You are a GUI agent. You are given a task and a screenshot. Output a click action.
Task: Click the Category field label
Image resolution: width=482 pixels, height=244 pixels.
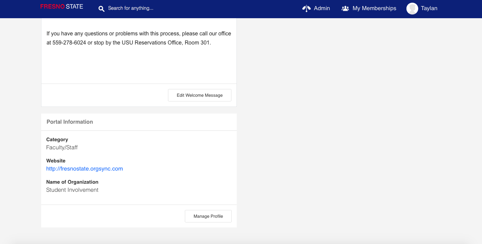tap(57, 140)
